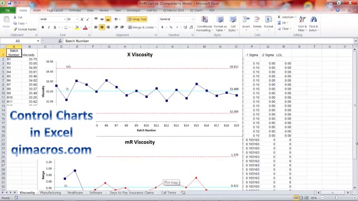
Task: Expand the Name Box dropdown arrow
Action: [x=38, y=41]
